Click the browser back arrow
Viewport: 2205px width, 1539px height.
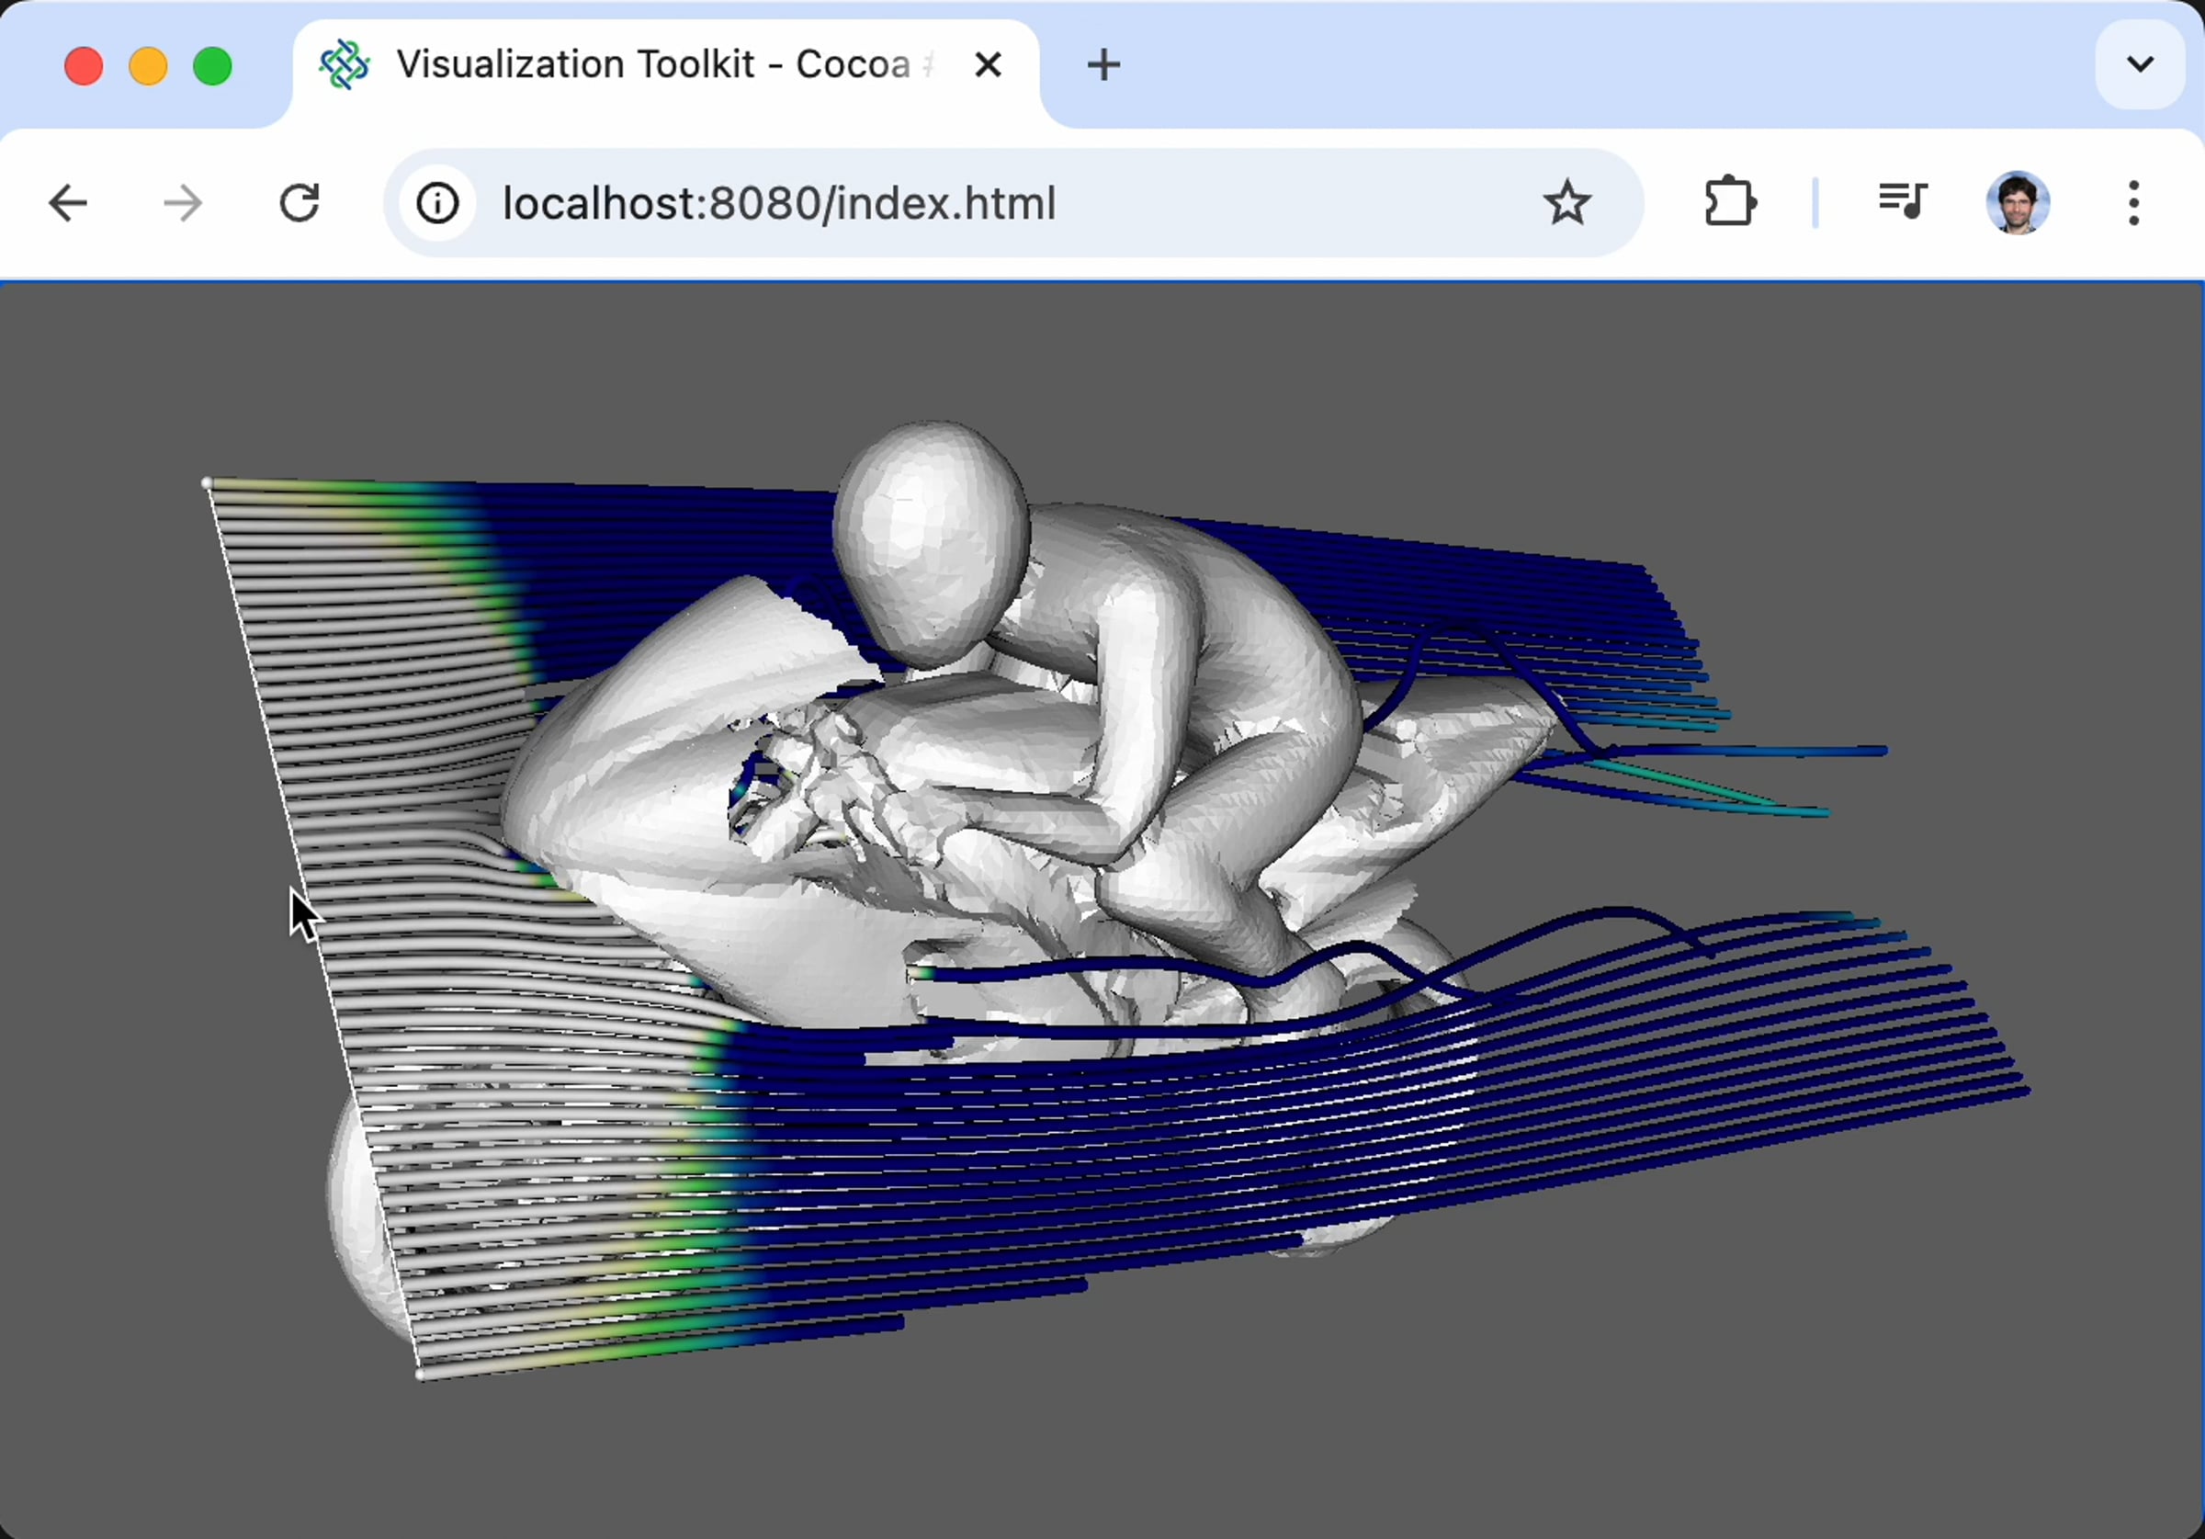click(x=67, y=204)
